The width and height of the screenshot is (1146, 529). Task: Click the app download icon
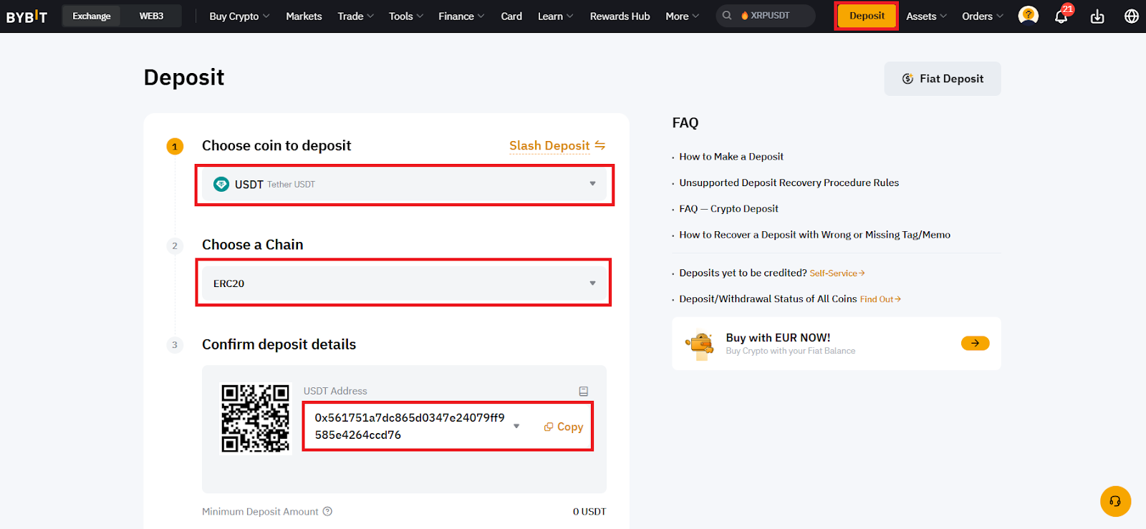point(1097,16)
